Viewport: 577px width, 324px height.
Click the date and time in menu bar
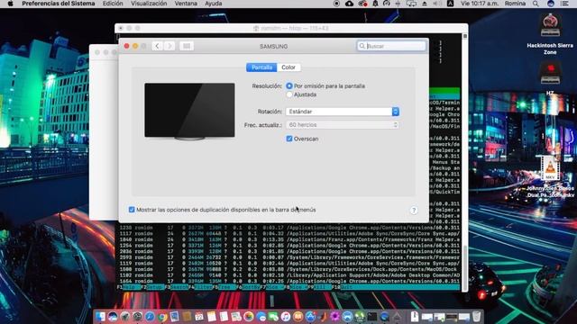480,4
